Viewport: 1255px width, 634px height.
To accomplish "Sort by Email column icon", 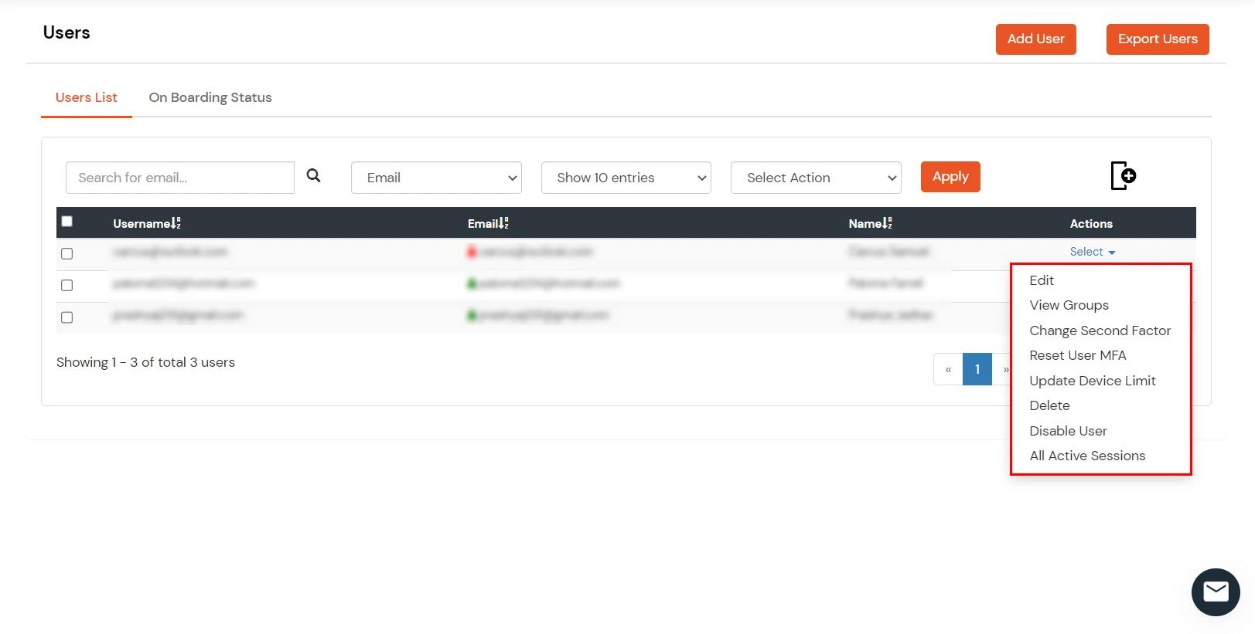I will click(x=504, y=223).
